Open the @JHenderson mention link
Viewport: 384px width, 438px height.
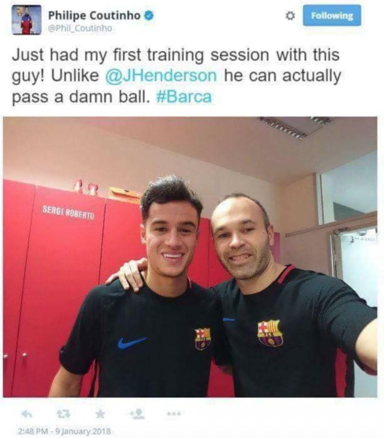(x=161, y=76)
